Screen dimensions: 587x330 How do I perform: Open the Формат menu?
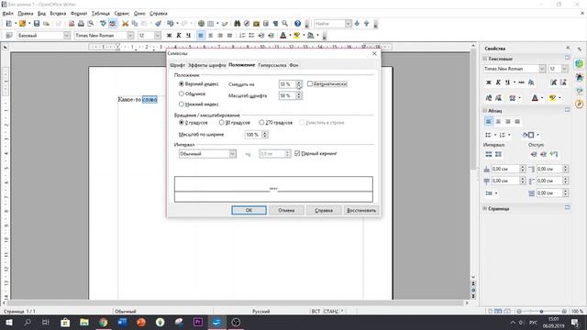pos(79,14)
